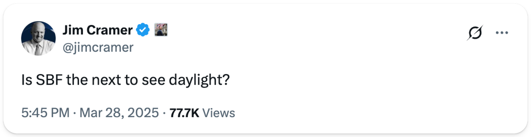Click the Mar 28, 2025 date
This screenshot has width=531, height=137.
[x=119, y=113]
